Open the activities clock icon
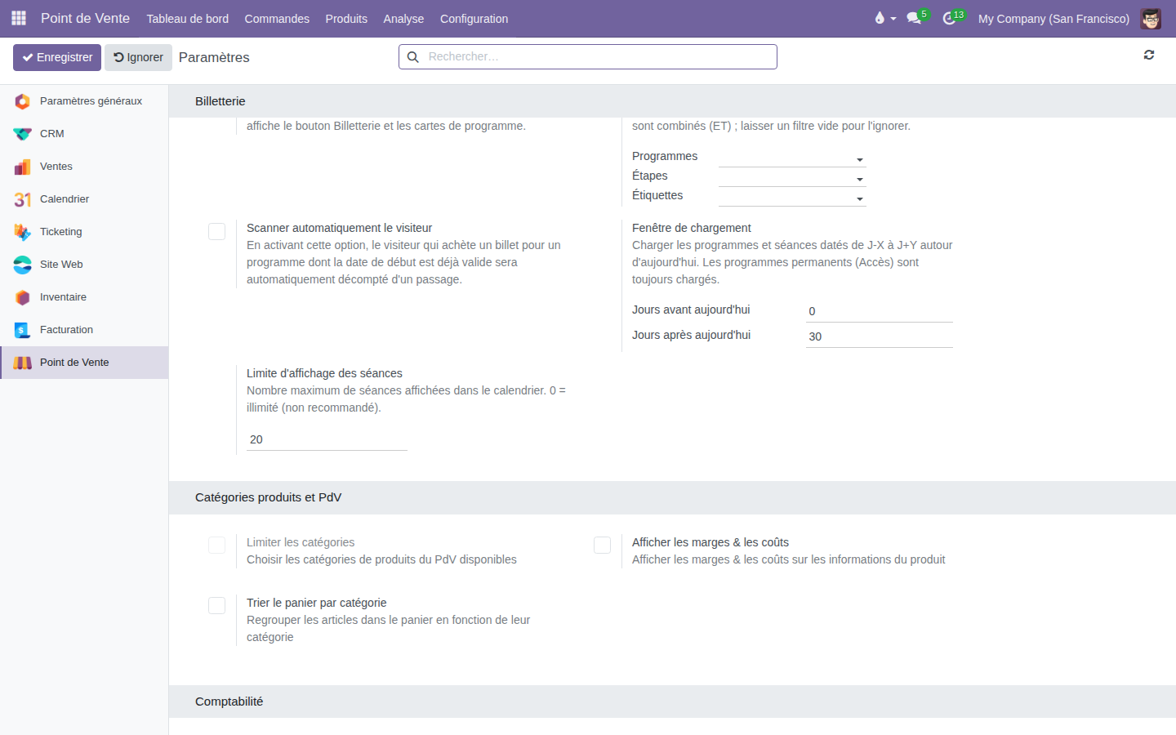The height and width of the screenshot is (735, 1176). (949, 18)
